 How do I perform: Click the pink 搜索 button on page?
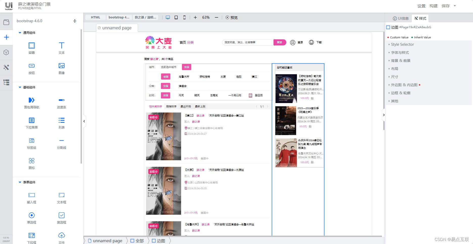279,42
